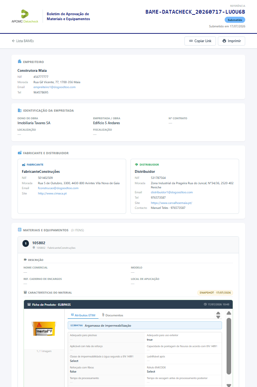Click the BAME-DATACHECK_20260717-LUOU6B reference
Screen dimensions: 257x387
pyautogui.click(x=195, y=12)
